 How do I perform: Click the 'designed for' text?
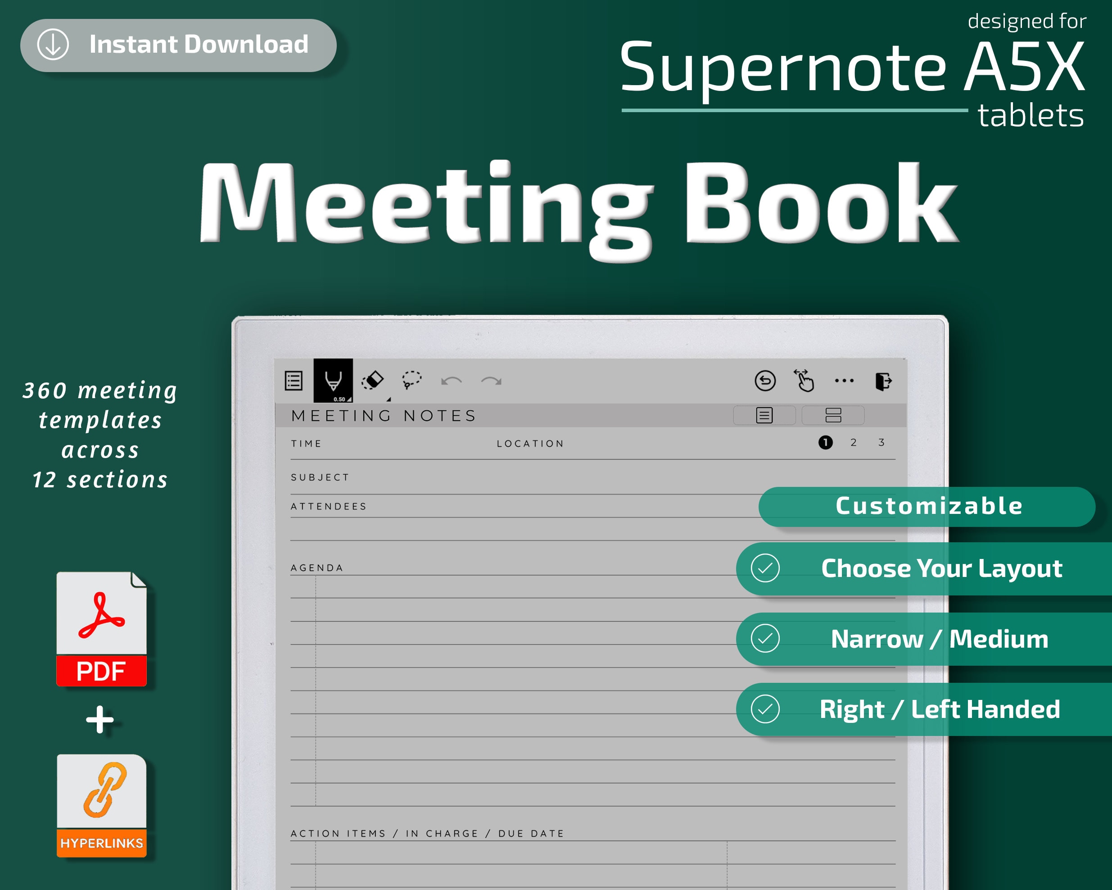point(1027,21)
